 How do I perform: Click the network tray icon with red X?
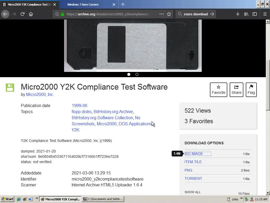pyautogui.click(x=251, y=199)
